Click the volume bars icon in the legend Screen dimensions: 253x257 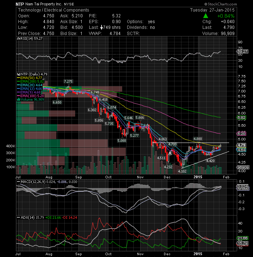pos(18,100)
